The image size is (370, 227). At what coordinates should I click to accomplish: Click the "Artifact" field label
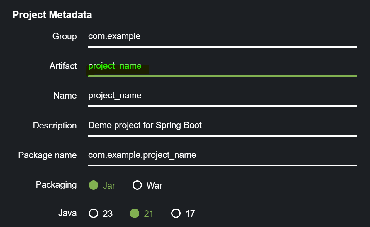point(63,66)
